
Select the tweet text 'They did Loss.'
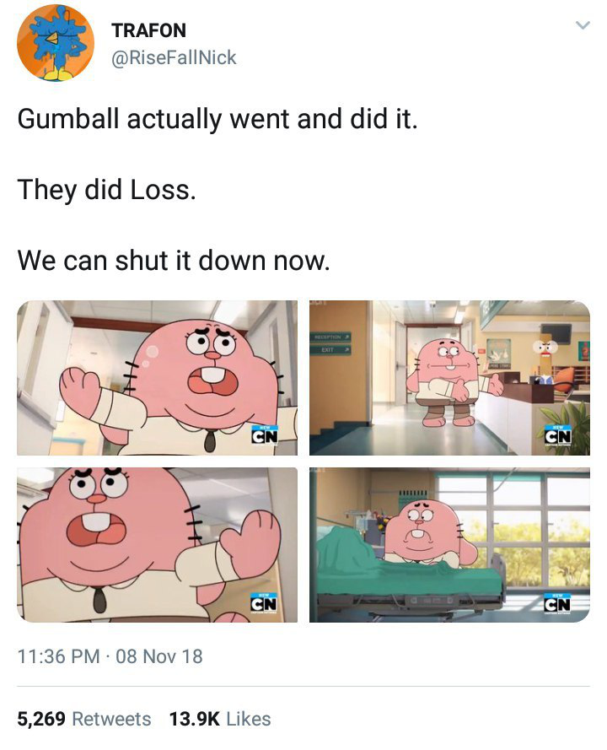pos(106,190)
